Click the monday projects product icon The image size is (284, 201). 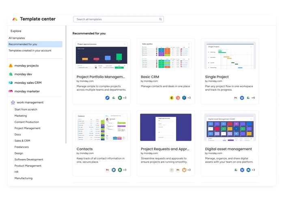point(11,66)
